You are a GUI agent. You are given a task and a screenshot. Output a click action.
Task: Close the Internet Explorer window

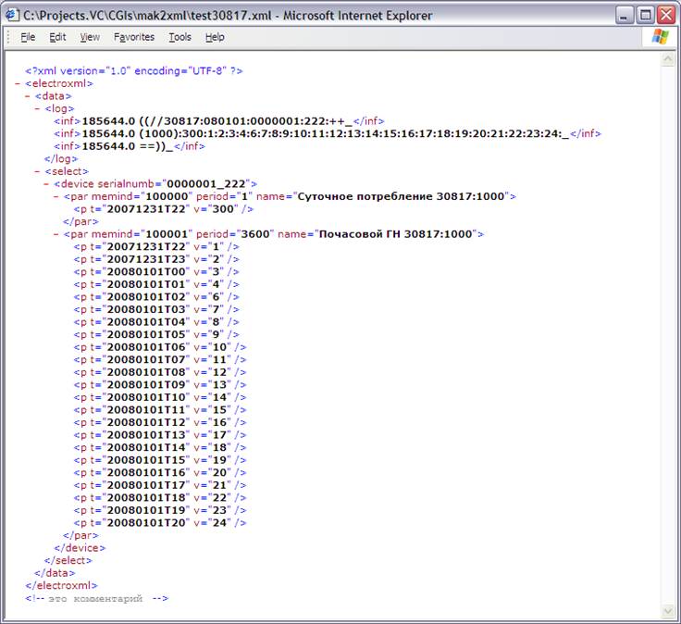[665, 15]
